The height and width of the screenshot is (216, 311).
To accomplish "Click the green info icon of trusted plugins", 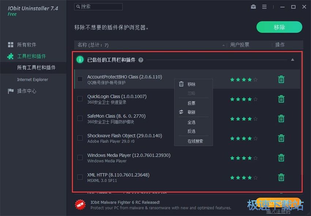I will 80,59.
